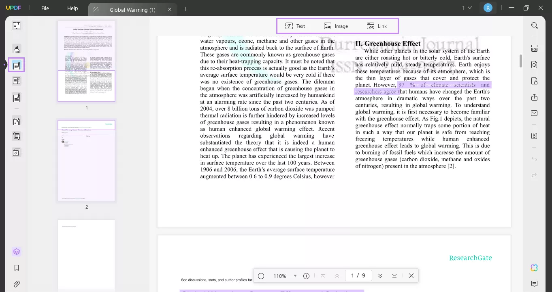
Task: Open the Fill and Sign tool
Action: pos(16,97)
